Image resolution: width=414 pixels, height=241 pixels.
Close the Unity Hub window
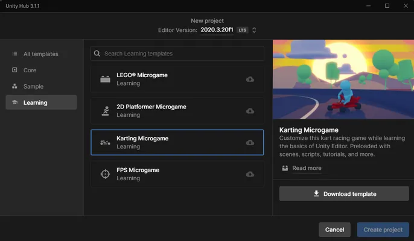tap(406, 6)
